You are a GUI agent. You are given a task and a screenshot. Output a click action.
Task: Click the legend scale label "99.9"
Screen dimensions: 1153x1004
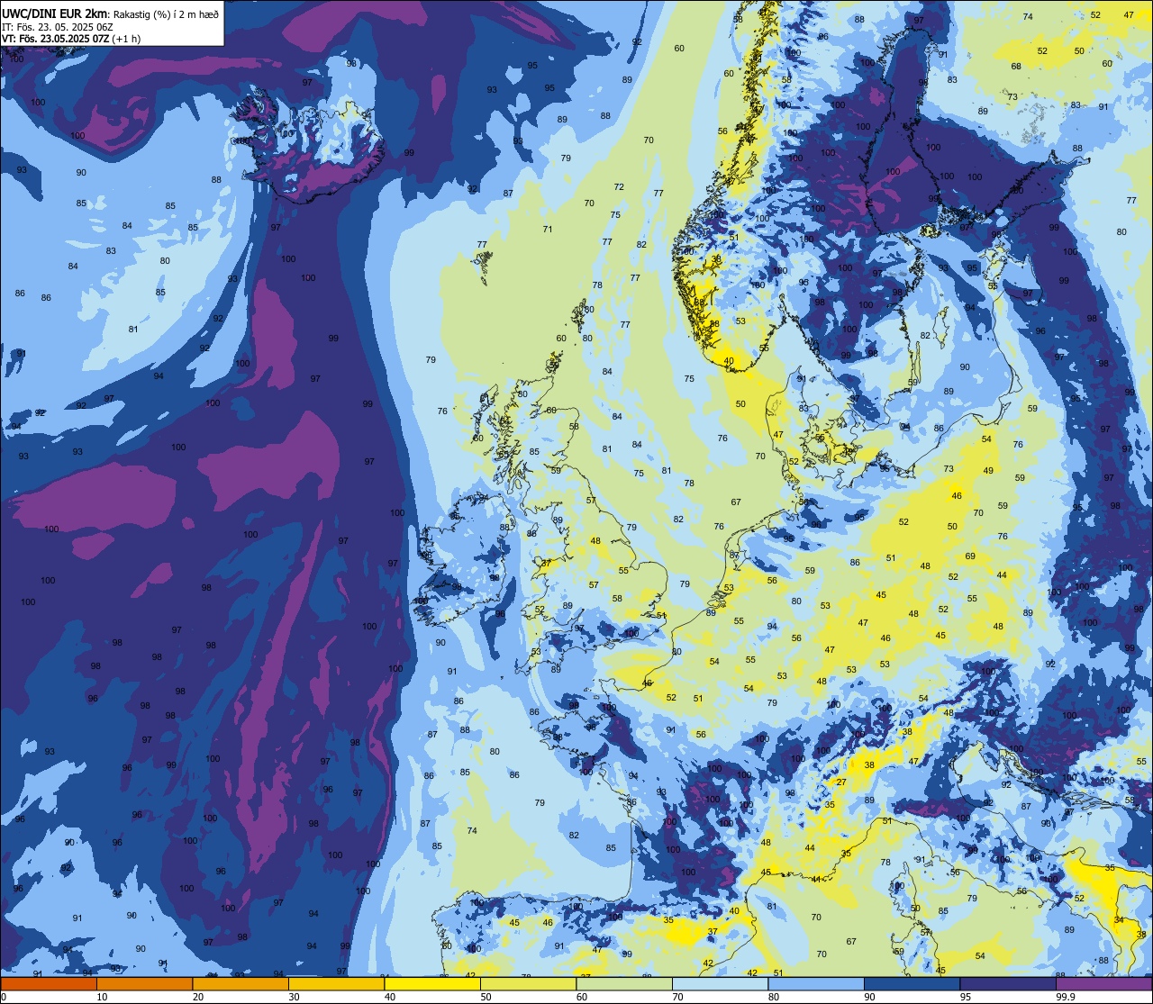[x=1066, y=997]
